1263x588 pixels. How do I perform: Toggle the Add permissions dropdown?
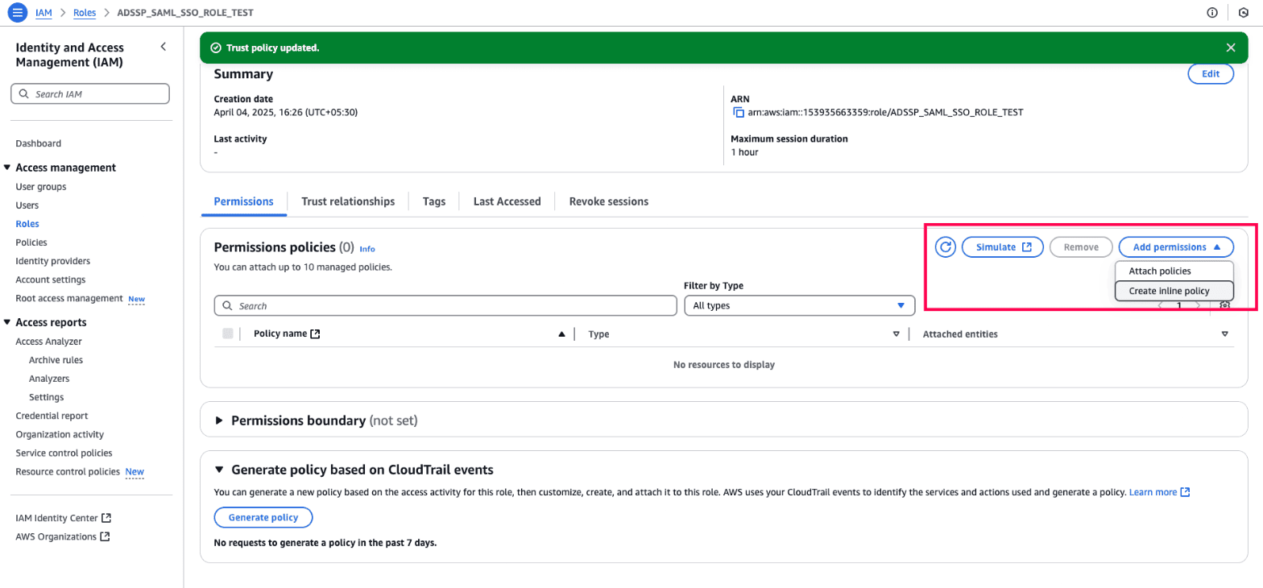[1176, 247]
